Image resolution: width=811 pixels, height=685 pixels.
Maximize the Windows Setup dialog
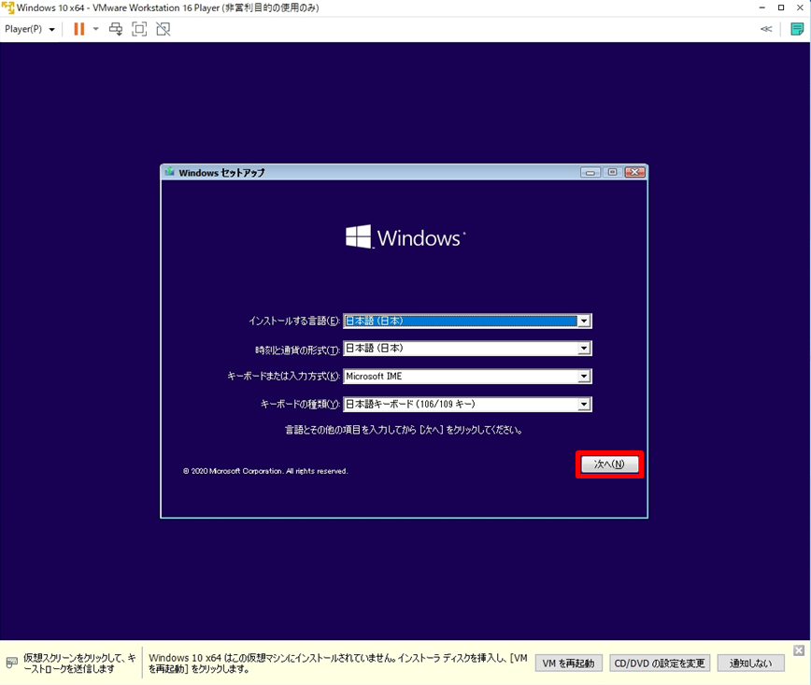click(x=612, y=172)
